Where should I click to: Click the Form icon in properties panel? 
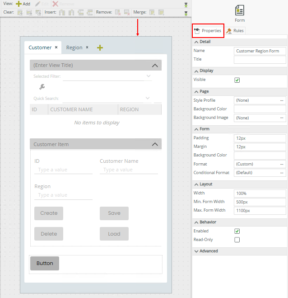[x=240, y=10]
